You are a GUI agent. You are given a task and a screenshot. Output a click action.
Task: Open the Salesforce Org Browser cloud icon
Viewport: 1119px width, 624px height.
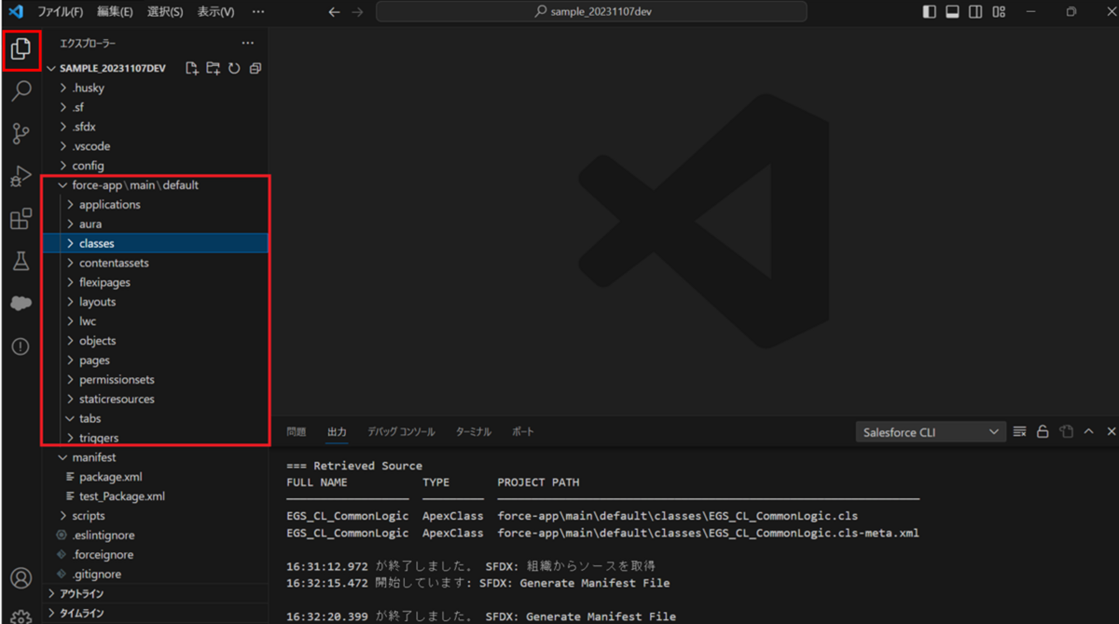pyautogui.click(x=22, y=303)
